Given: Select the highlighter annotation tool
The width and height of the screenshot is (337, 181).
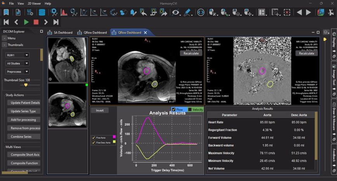Looking at the screenshot, I should point(188,12).
